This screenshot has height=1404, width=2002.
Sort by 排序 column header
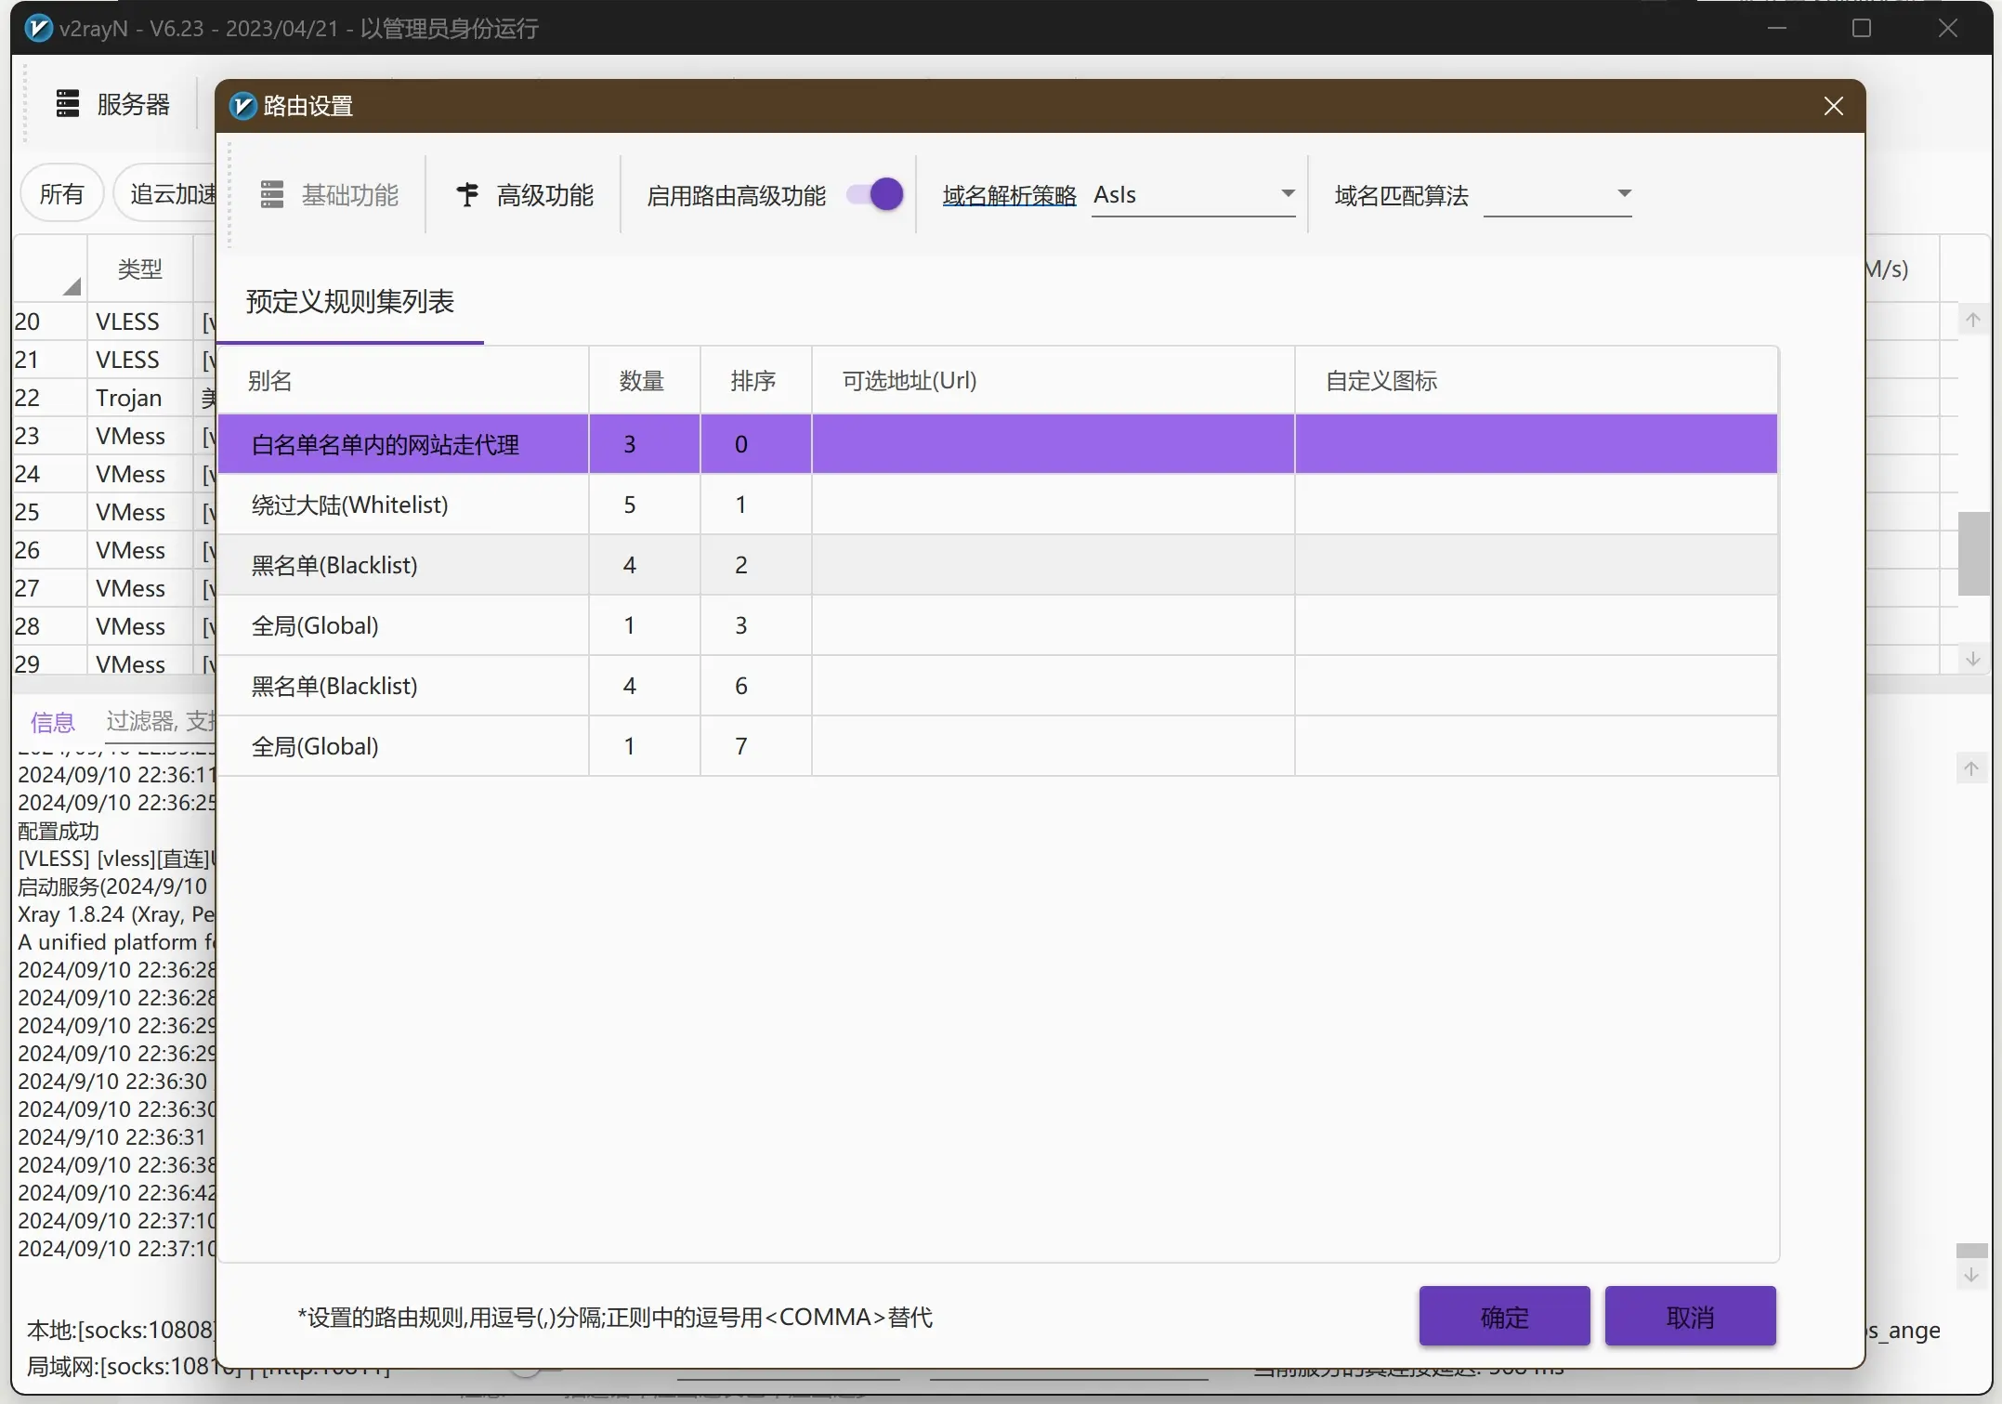(755, 380)
